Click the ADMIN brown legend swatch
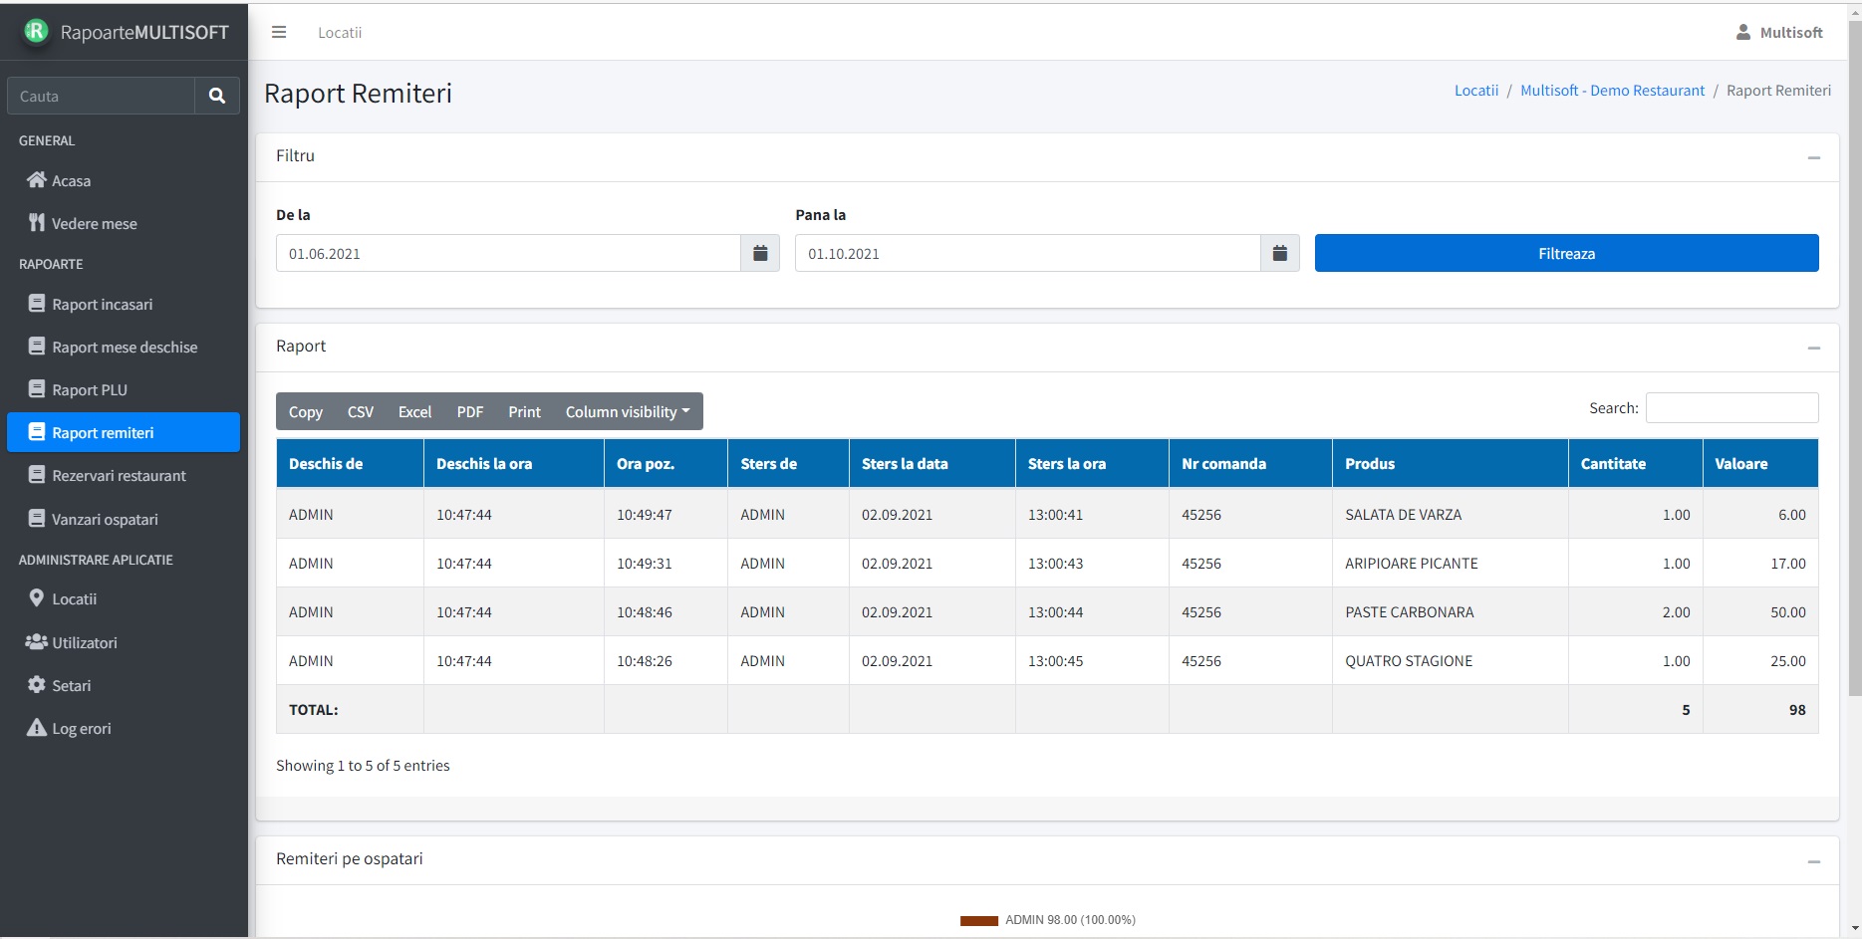 pos(978,920)
